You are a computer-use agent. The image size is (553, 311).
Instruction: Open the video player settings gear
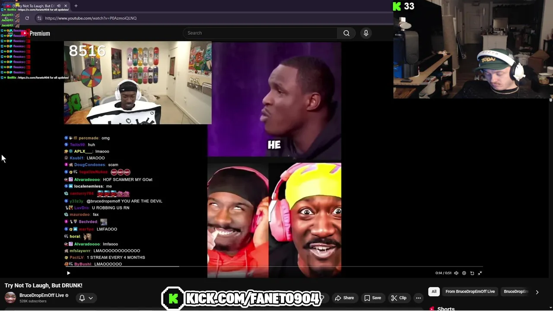[464, 273]
